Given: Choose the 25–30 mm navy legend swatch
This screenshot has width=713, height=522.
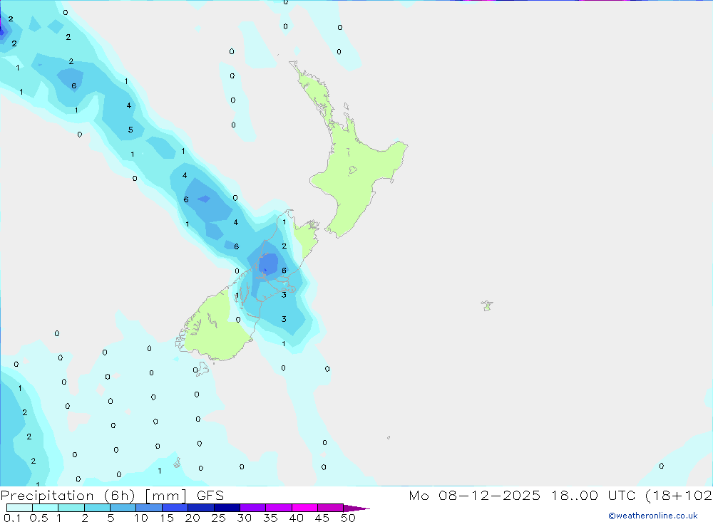Looking at the screenshot, I should (227, 508).
